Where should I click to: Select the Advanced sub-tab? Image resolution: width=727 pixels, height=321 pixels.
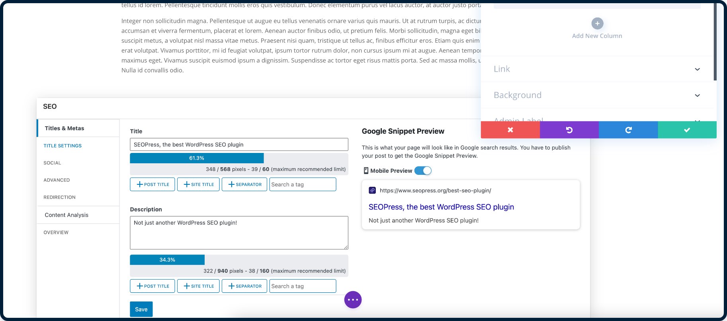pyautogui.click(x=57, y=180)
